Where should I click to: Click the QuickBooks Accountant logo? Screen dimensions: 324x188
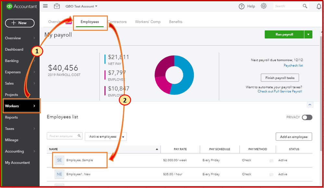click(x=21, y=6)
